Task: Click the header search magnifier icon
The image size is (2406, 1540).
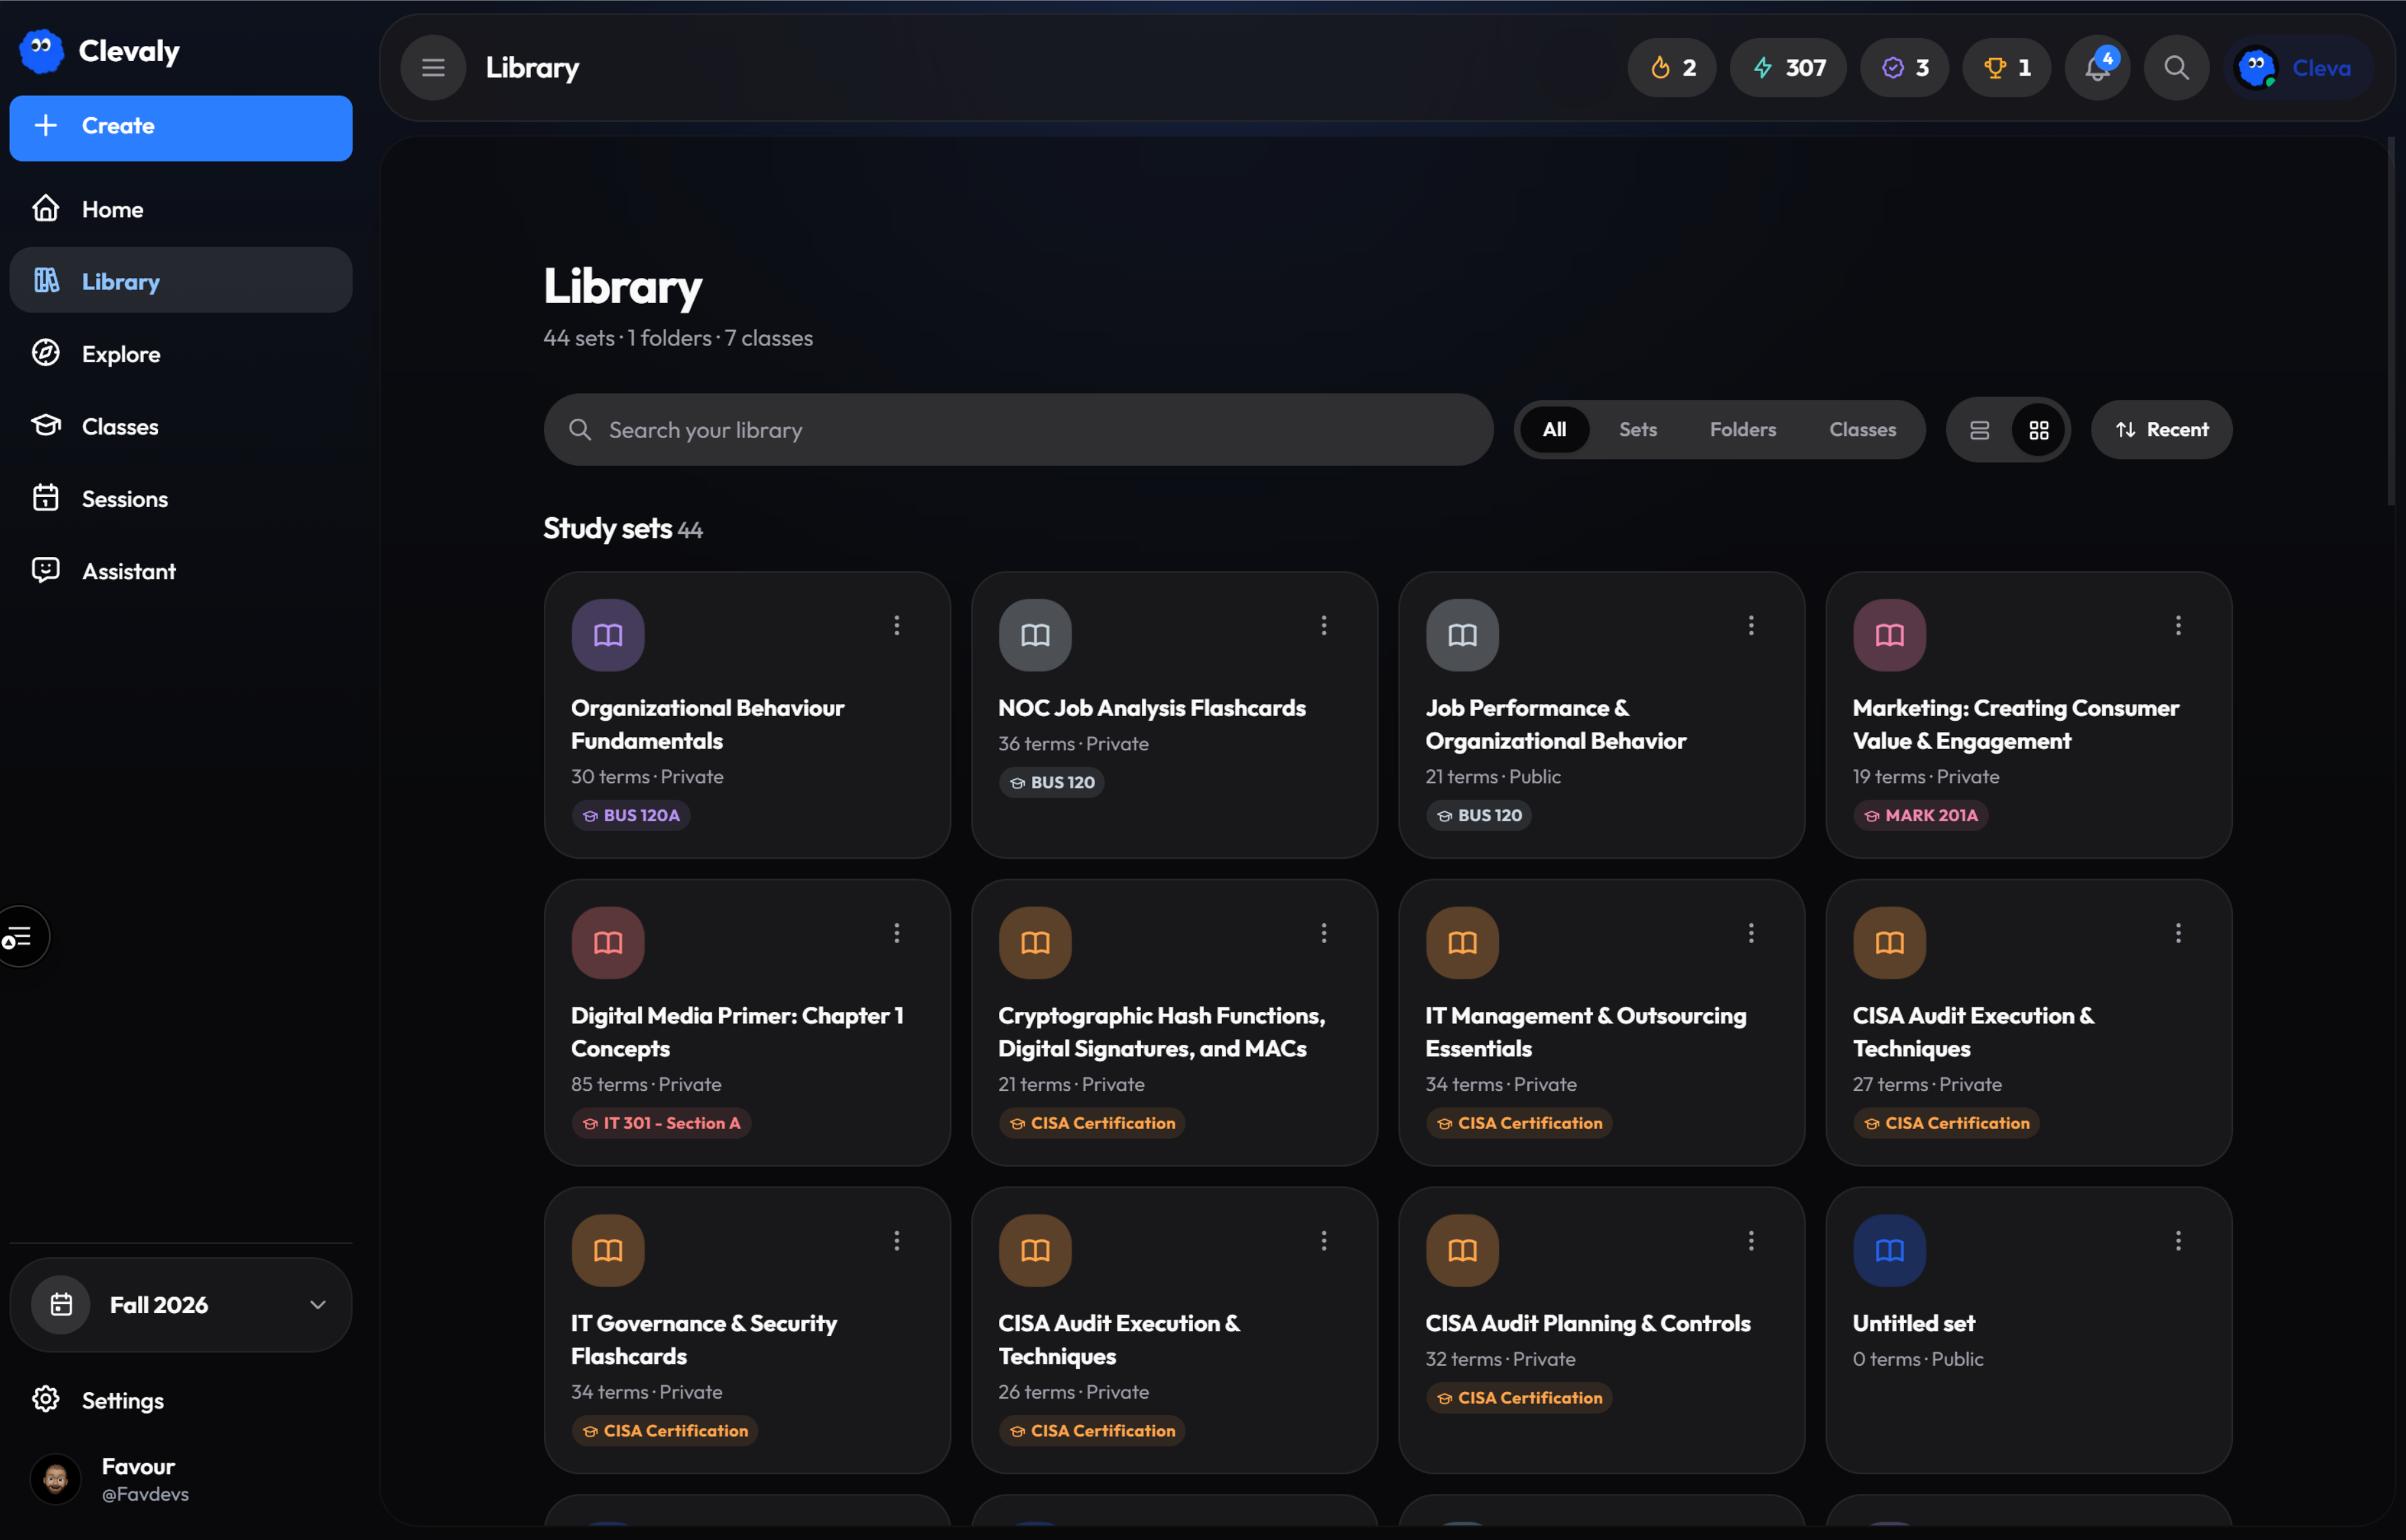Action: tap(2176, 68)
